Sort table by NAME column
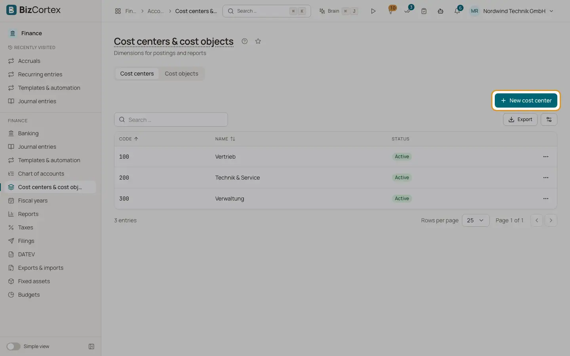Screen dimensions: 570x356 pyautogui.click(x=225, y=139)
